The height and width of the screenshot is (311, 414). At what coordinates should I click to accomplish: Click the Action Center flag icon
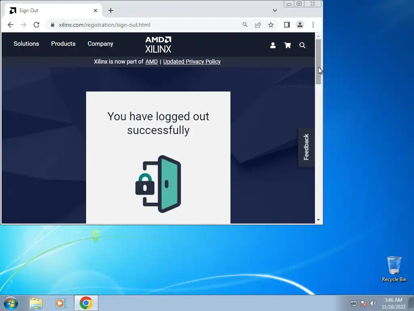pyautogui.click(x=363, y=303)
